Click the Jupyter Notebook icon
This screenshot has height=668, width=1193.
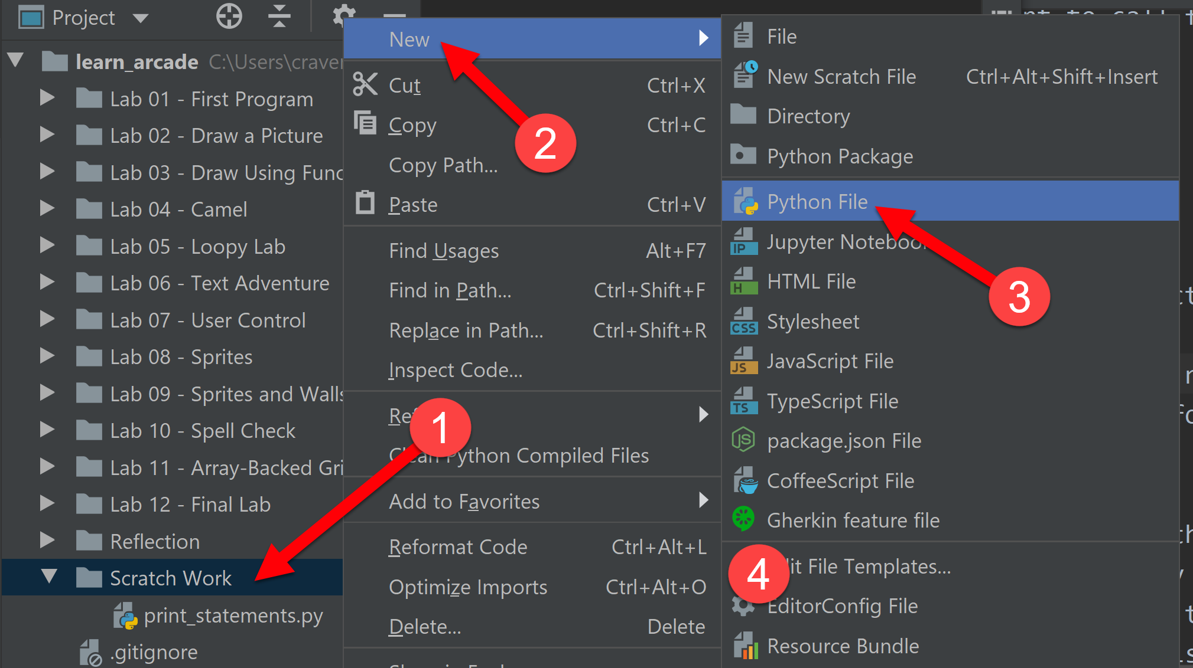(x=744, y=241)
